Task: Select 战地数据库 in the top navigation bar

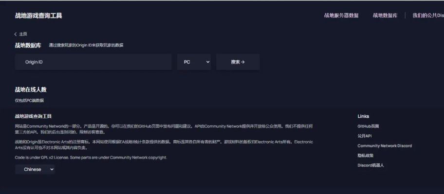Action: (385, 16)
